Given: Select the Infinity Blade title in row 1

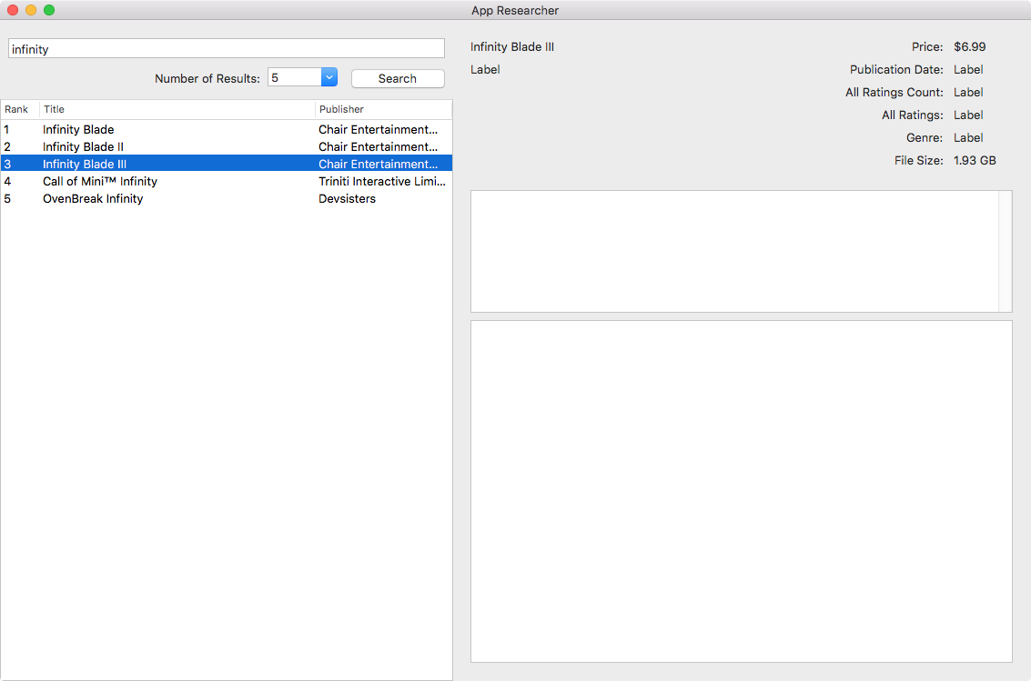Looking at the screenshot, I should tap(78, 129).
